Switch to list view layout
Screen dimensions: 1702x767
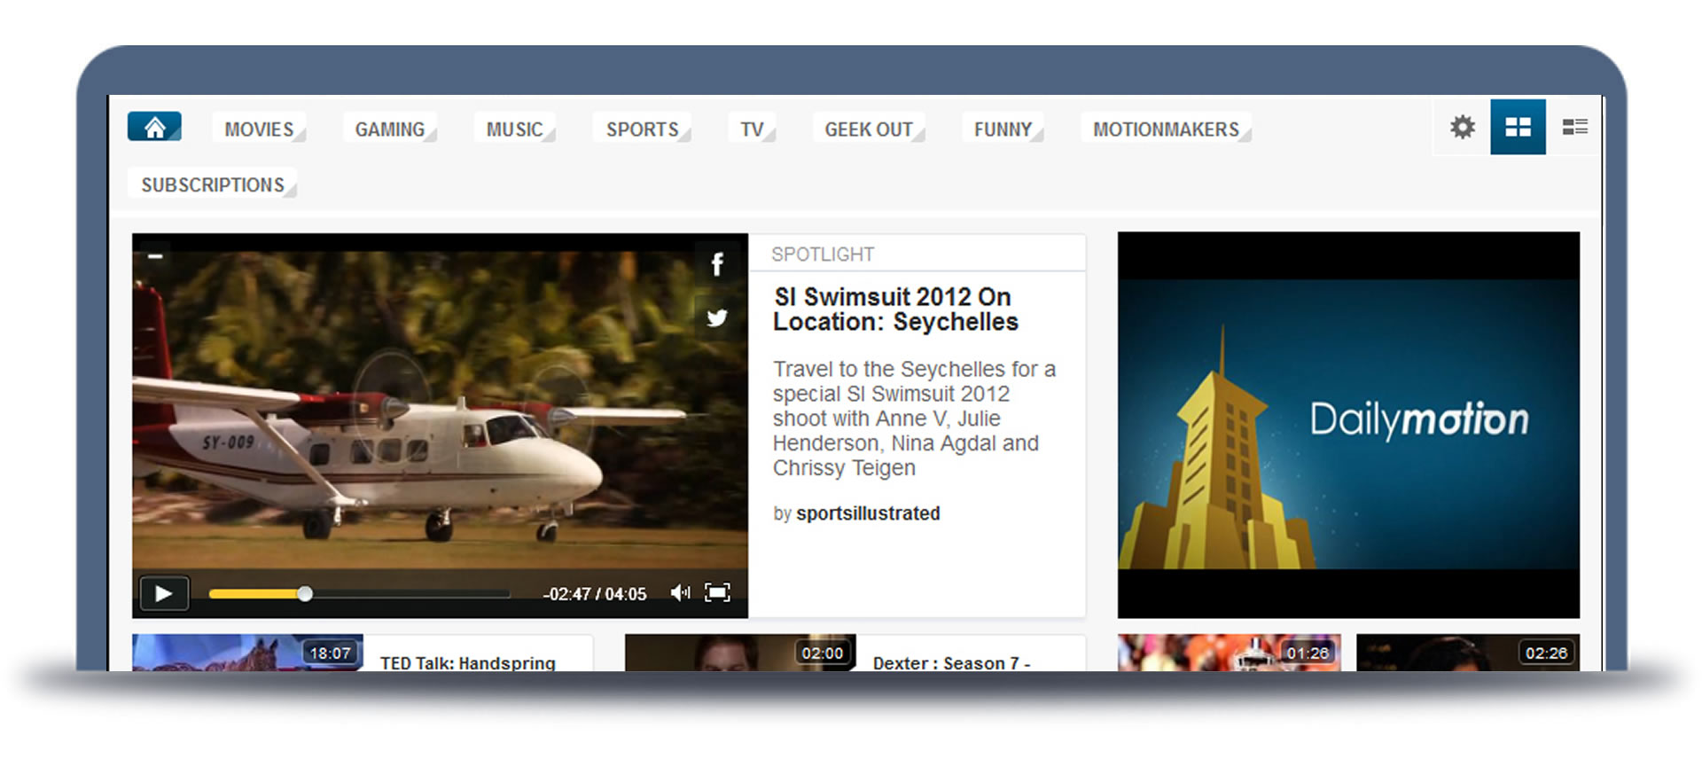(x=1574, y=127)
